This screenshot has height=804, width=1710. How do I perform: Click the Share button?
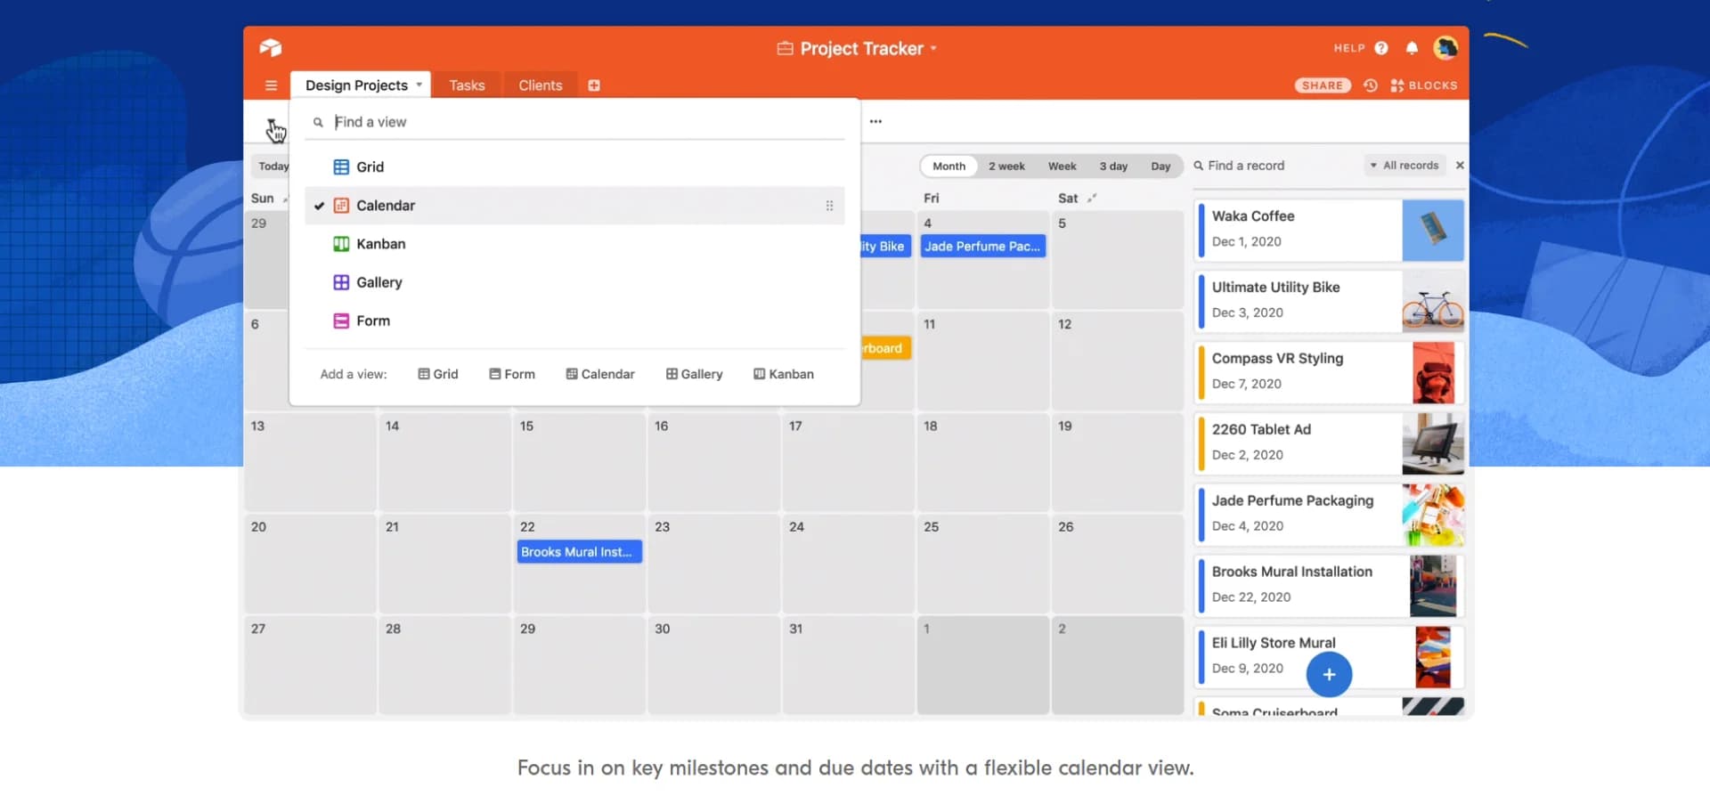1322,85
